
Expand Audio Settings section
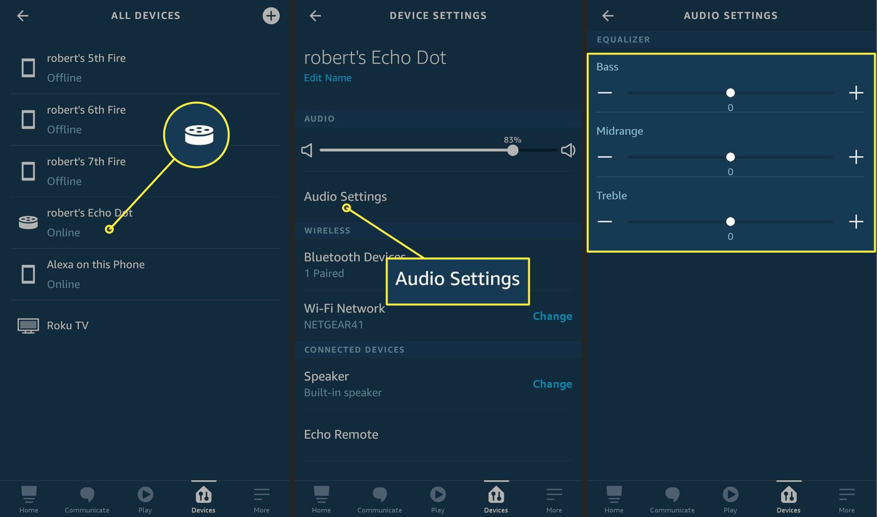point(345,196)
